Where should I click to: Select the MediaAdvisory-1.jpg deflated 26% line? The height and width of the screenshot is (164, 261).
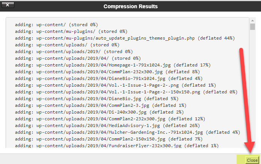tap(107, 126)
